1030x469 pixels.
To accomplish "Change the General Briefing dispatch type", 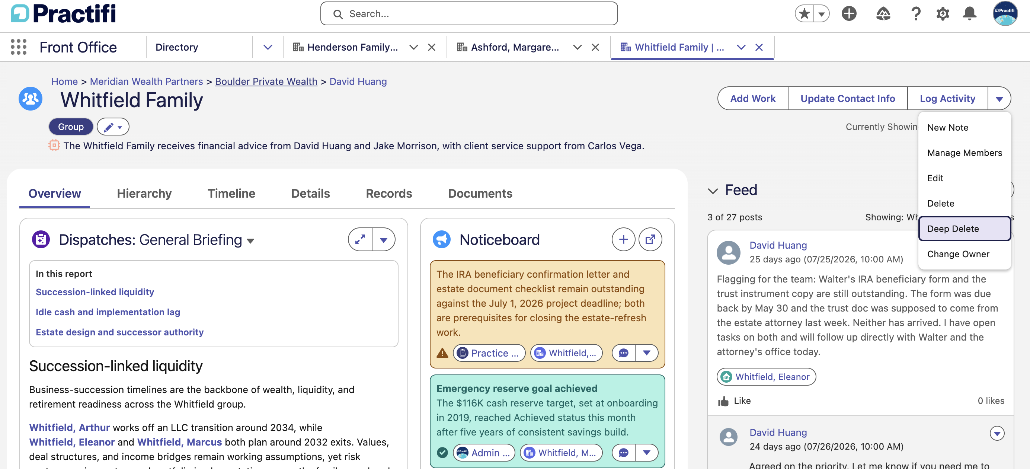I will 250,241.
